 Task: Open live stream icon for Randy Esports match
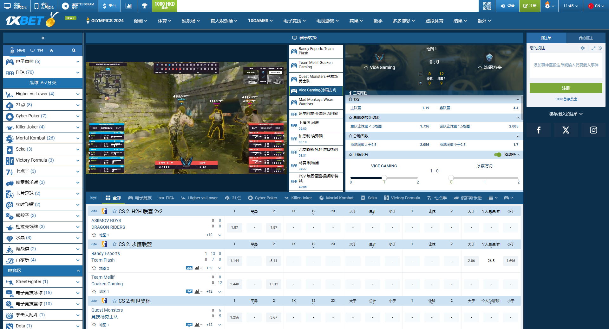(189, 268)
